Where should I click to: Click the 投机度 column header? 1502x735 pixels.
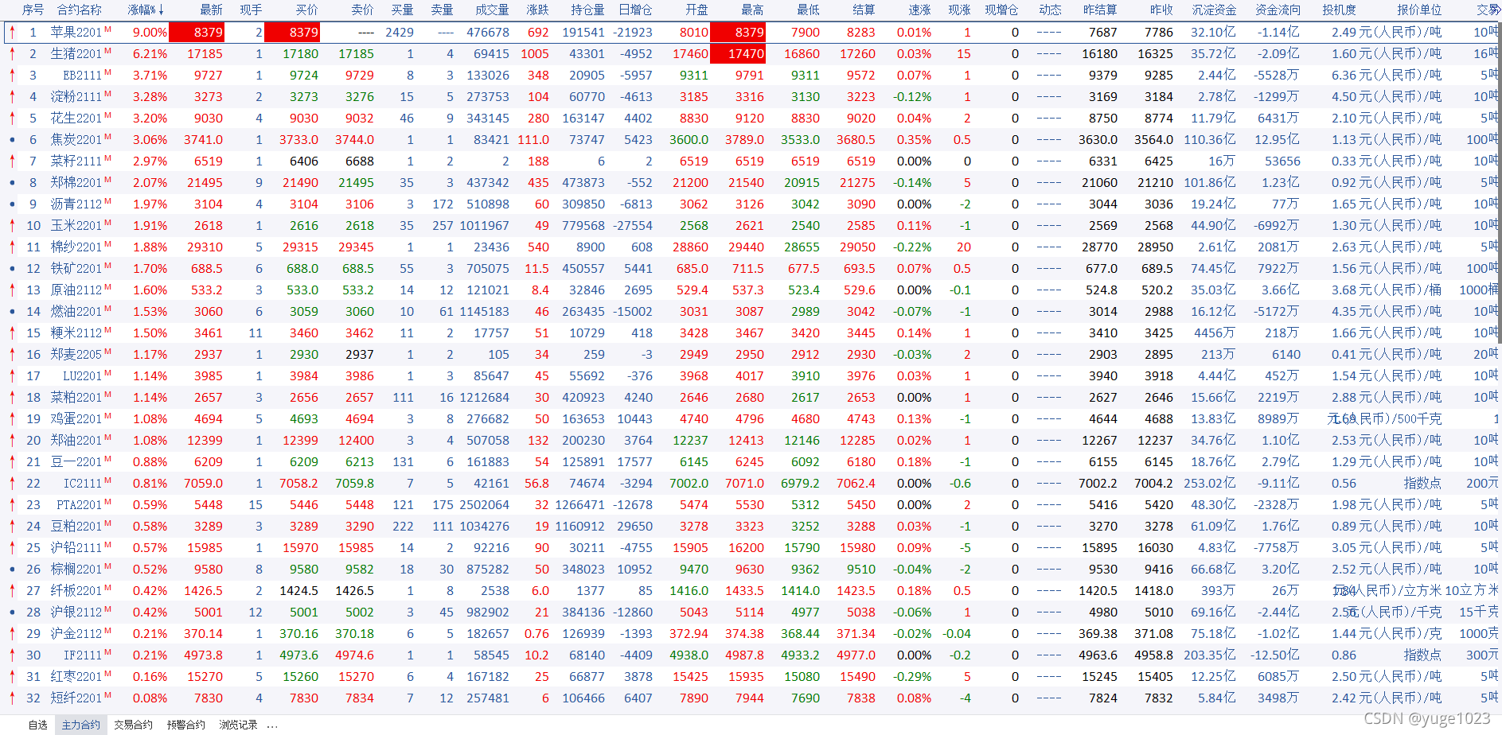pos(1340,10)
